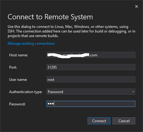Click into the Host name field
This screenshot has width=143, height=132.
pyautogui.click(x=91, y=55)
